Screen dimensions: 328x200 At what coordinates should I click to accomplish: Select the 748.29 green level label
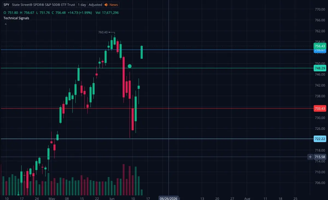[x=320, y=68]
